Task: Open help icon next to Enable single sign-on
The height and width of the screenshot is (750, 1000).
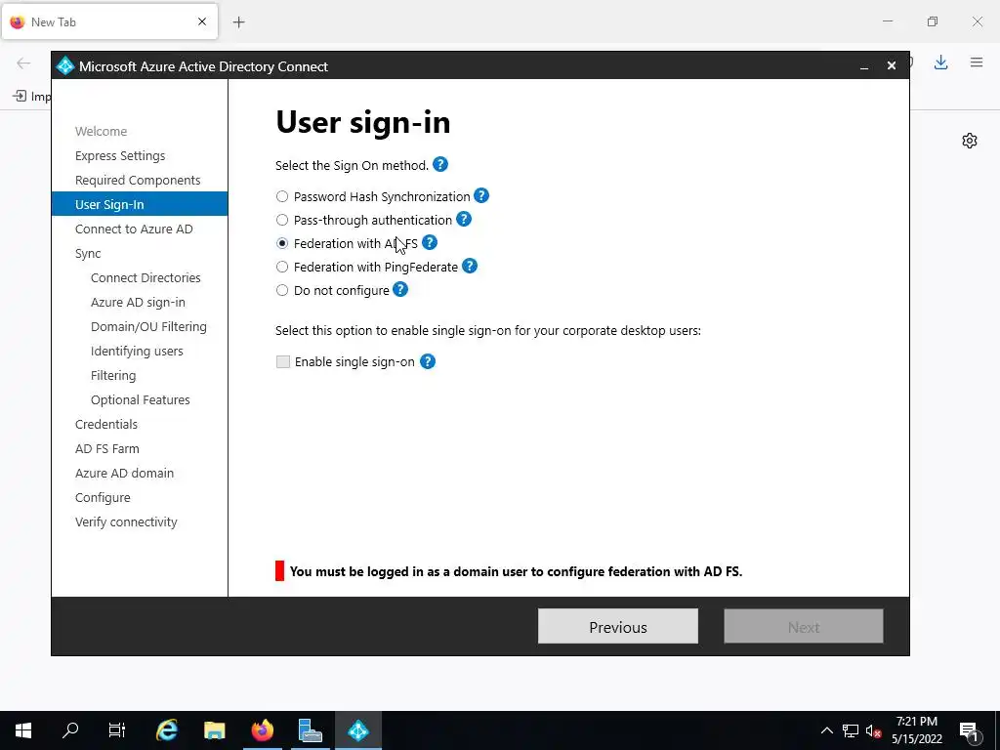Action: coord(428,361)
